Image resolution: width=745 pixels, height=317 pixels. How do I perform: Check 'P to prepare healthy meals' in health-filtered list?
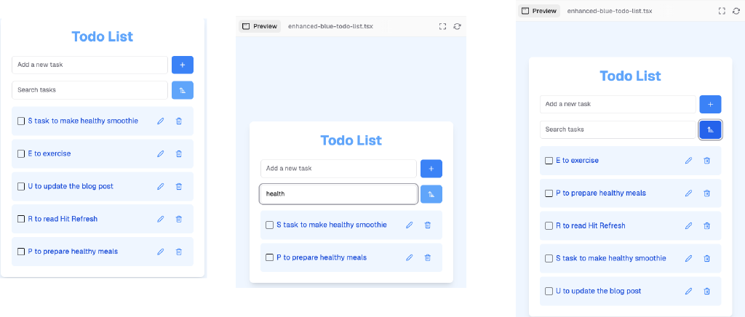pos(269,257)
